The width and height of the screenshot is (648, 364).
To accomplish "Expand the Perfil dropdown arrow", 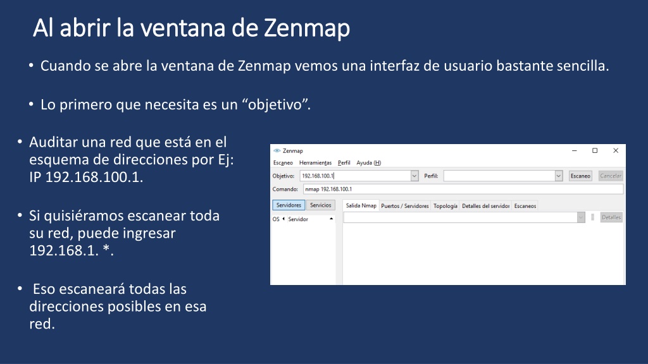I will tap(558, 176).
